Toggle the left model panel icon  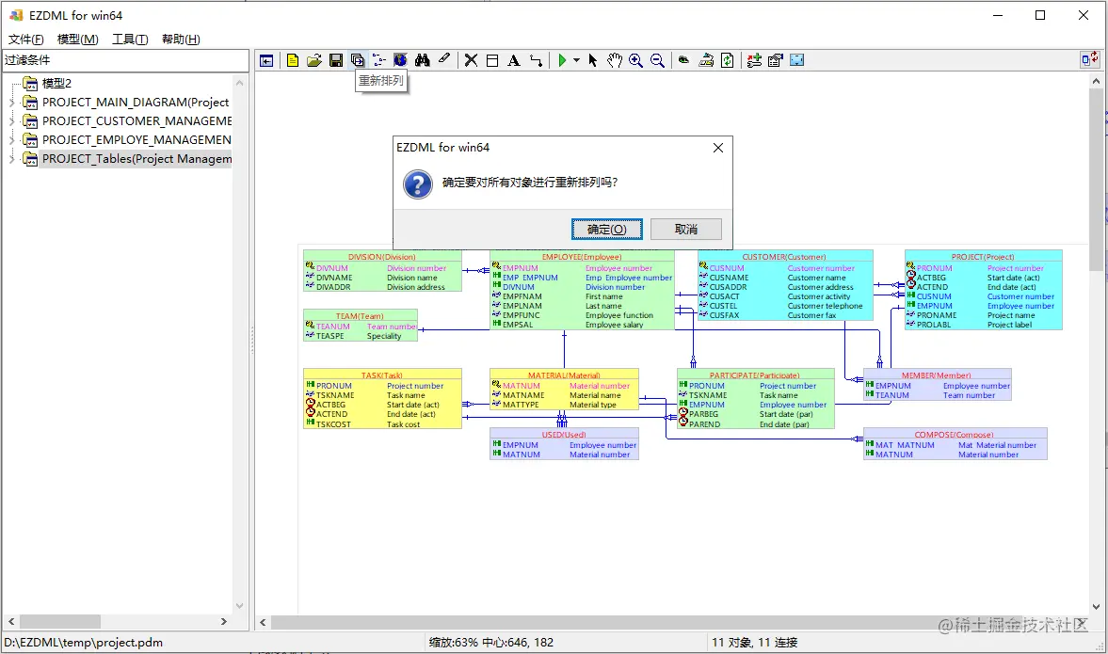[x=266, y=61]
